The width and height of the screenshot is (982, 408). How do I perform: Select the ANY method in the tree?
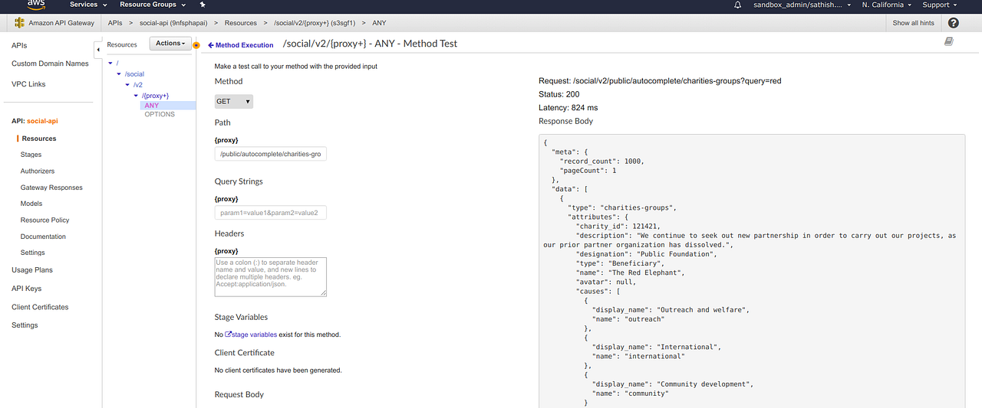click(x=152, y=106)
